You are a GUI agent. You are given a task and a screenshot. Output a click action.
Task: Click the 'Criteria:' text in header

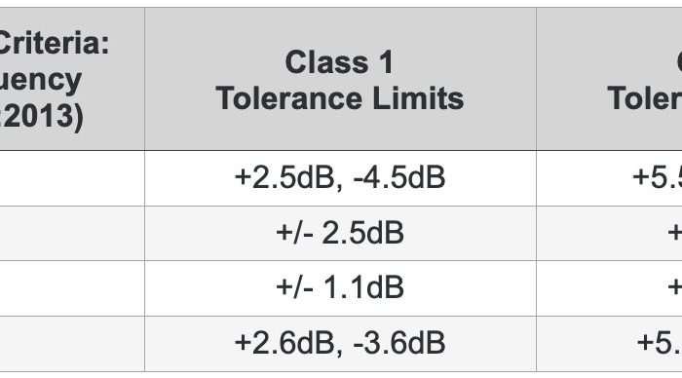click(x=54, y=44)
